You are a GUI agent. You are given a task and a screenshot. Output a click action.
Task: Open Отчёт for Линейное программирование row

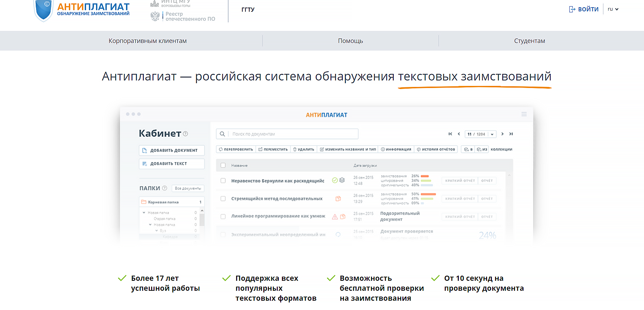click(x=487, y=217)
